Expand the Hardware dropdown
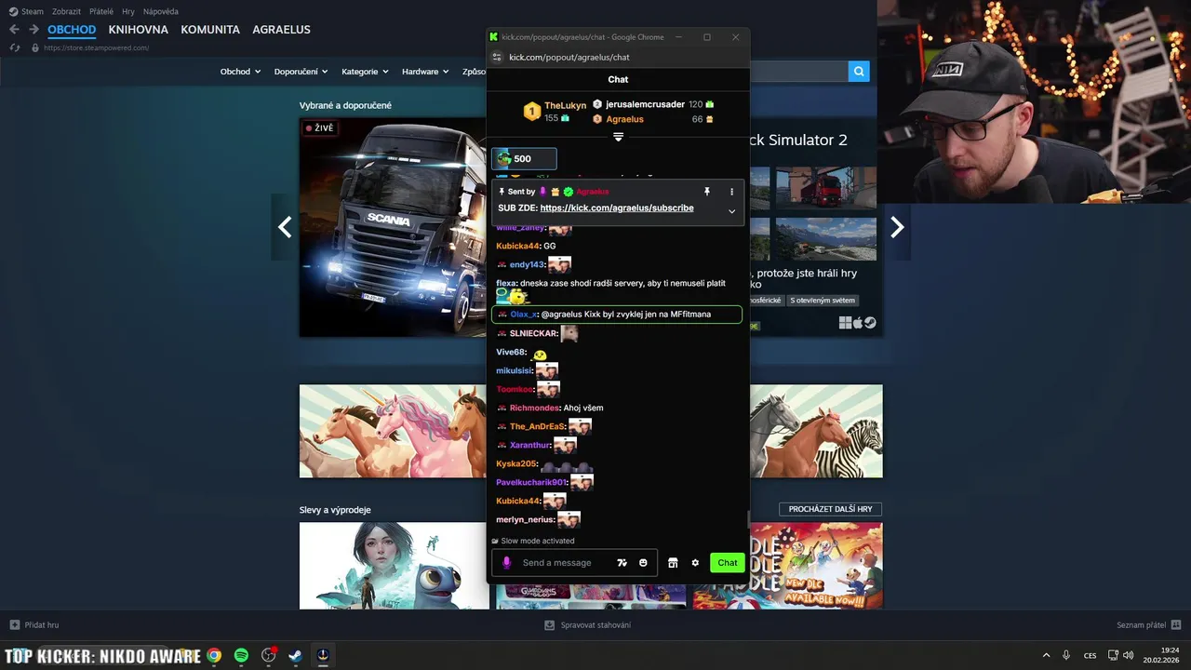This screenshot has width=1191, height=670. (425, 72)
